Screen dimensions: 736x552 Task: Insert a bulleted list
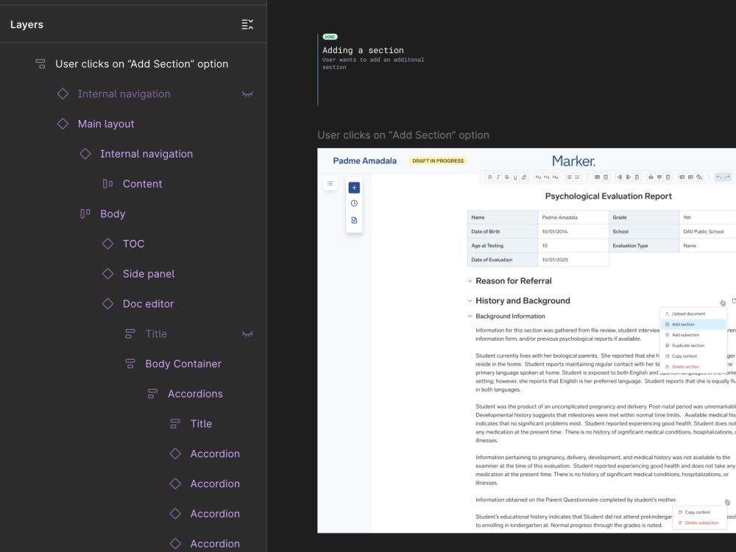(569, 177)
